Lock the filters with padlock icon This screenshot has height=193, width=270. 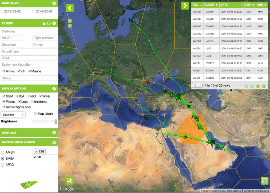pyautogui.click(x=44, y=23)
